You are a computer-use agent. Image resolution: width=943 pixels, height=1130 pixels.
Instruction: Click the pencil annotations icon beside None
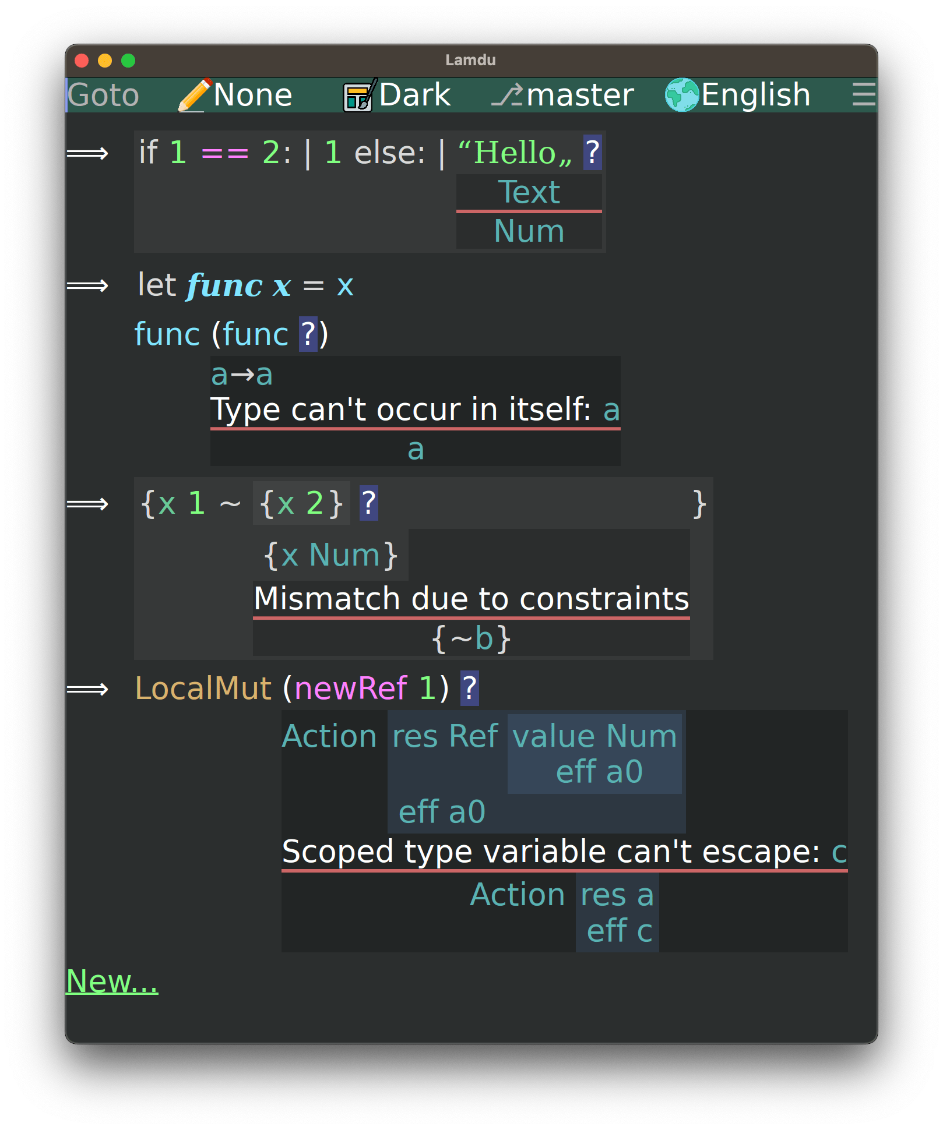pyautogui.click(x=195, y=94)
